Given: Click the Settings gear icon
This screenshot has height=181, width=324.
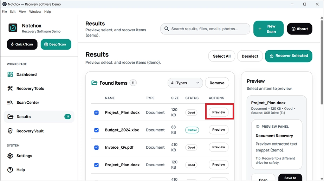Looking at the screenshot, I should (x=10, y=156).
